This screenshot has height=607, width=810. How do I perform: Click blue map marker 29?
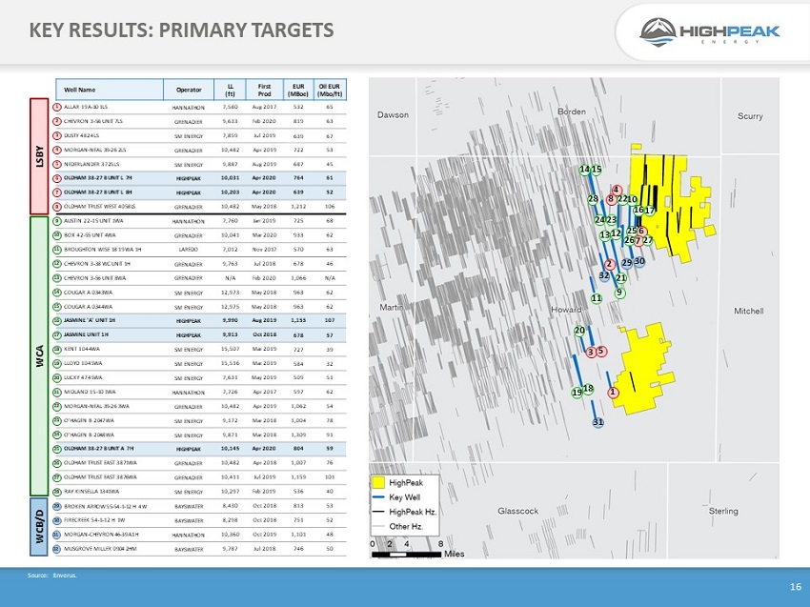coord(627,263)
